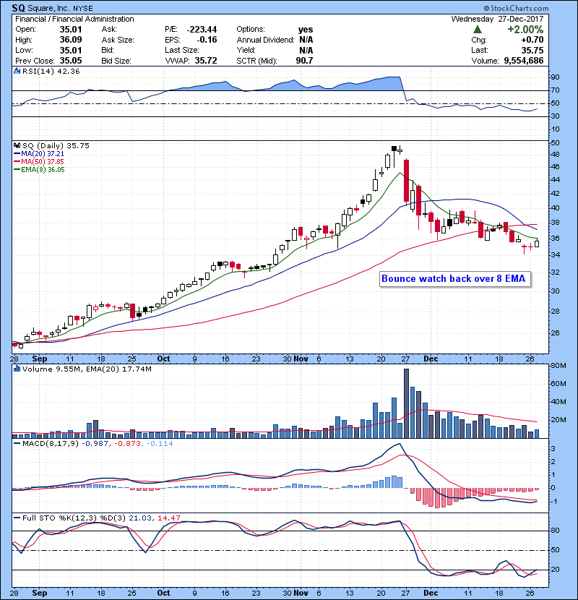
Task: Click the P/E value -223.44
Action: [202, 30]
